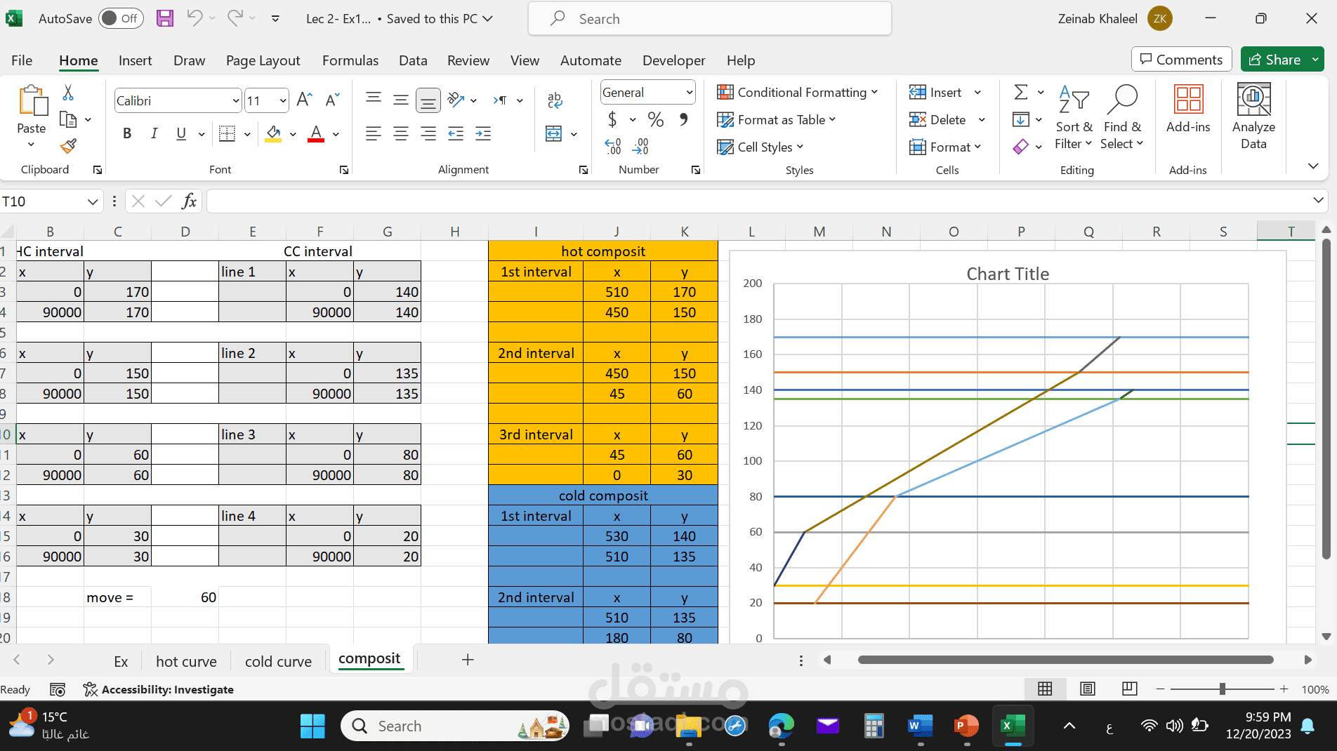Add a new sheet with plus button
The width and height of the screenshot is (1337, 751).
[468, 660]
